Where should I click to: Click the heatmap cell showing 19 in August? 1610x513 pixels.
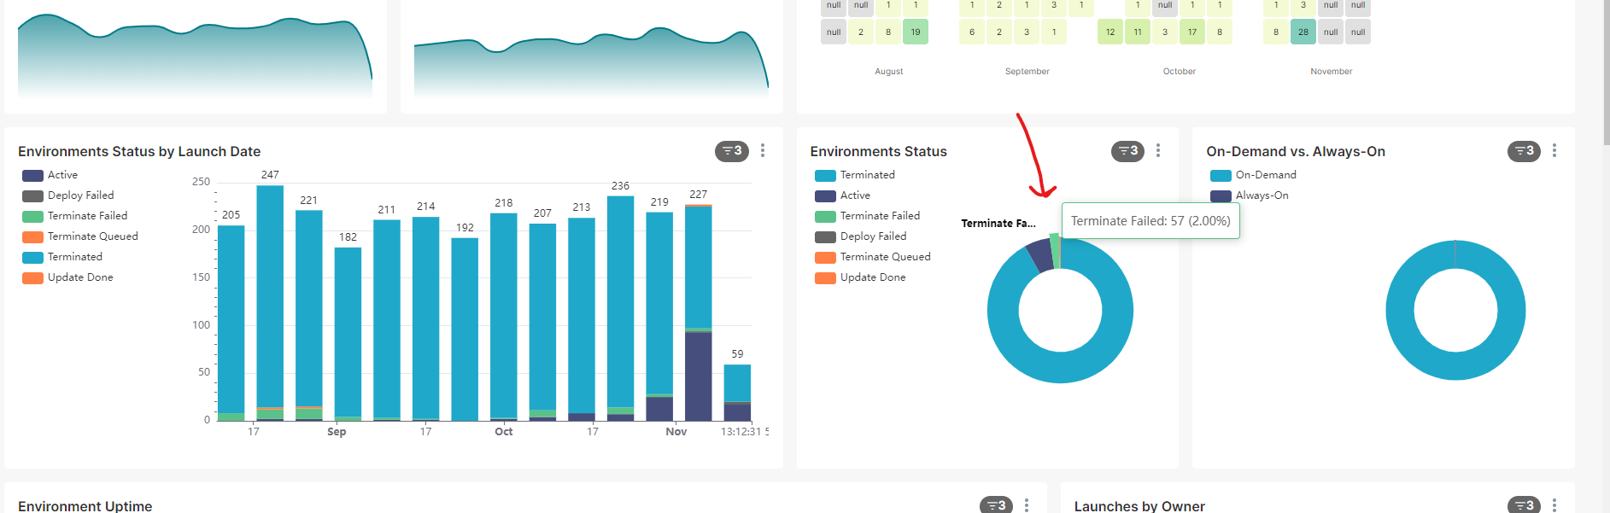tap(915, 32)
